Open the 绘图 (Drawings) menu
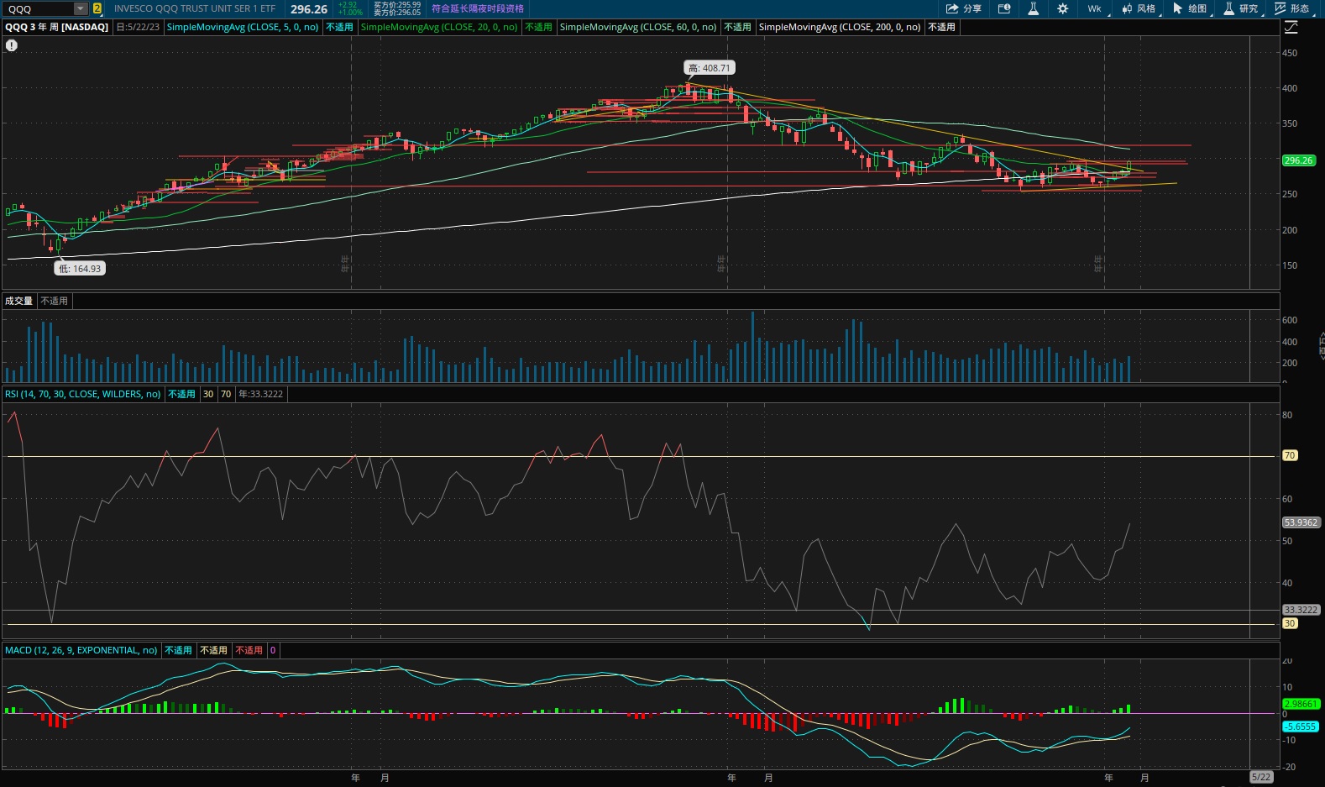 pyautogui.click(x=1190, y=8)
